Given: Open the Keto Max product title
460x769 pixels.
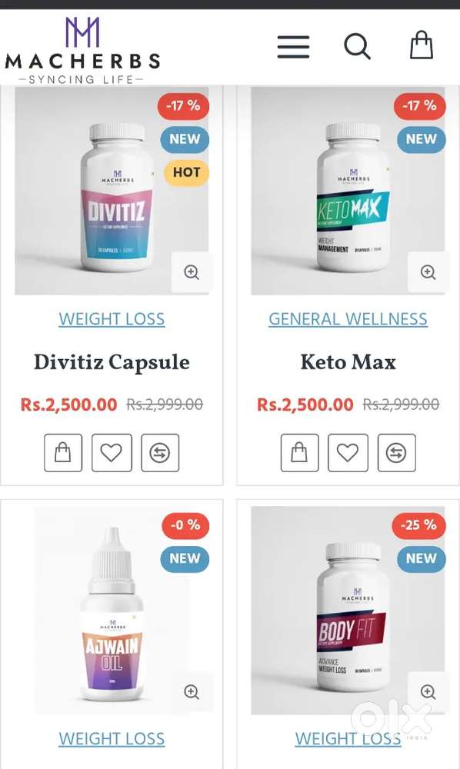Looking at the screenshot, I should coord(348,362).
